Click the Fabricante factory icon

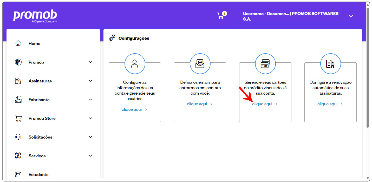(18, 100)
